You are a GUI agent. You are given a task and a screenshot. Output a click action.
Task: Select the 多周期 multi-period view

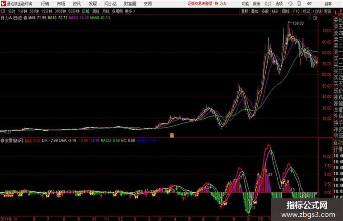pos(117,11)
